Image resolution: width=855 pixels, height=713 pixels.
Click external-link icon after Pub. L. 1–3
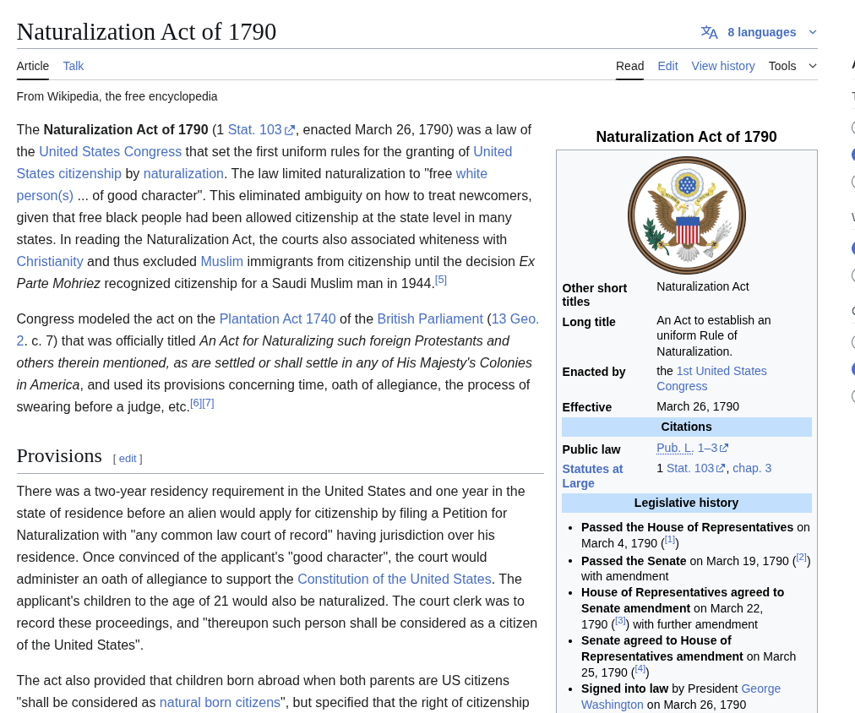click(x=723, y=448)
